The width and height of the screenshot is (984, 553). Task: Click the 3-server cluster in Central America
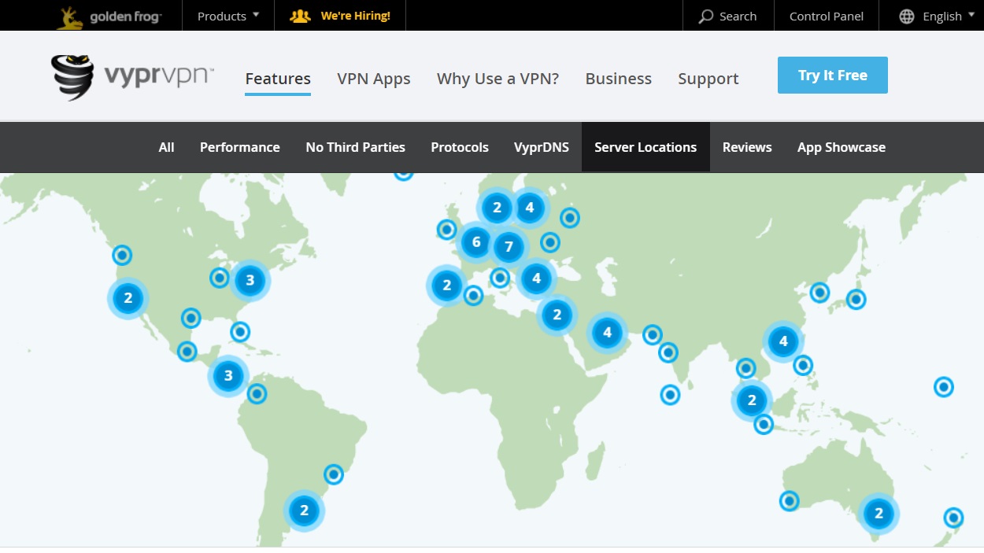(228, 375)
